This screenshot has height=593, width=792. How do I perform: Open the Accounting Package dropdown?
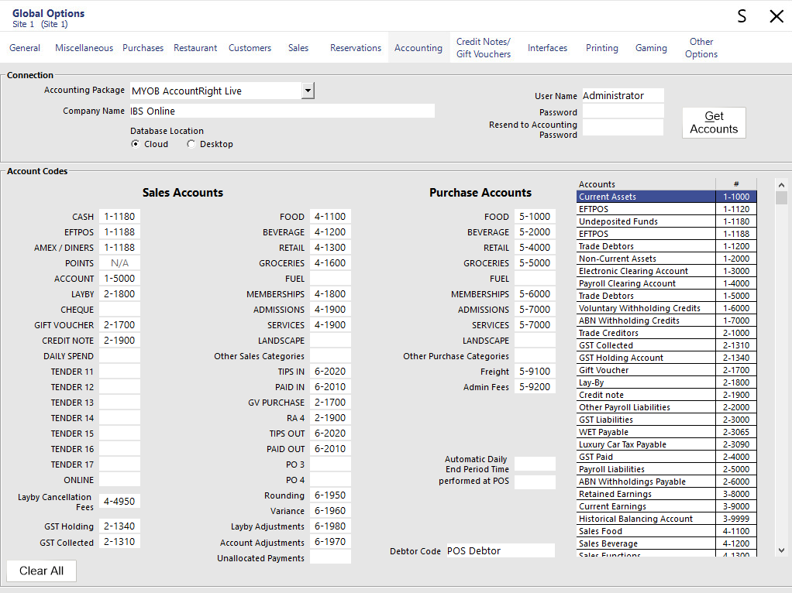tap(308, 90)
